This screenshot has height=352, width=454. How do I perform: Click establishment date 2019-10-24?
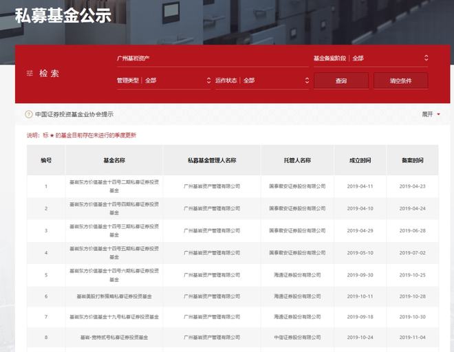coord(360,338)
